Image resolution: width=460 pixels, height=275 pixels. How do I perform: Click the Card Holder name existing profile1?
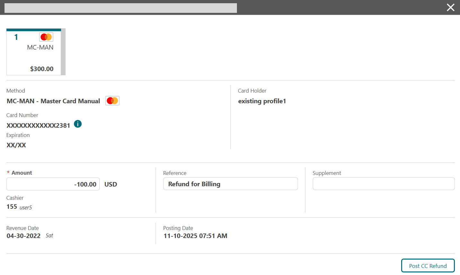tap(262, 101)
